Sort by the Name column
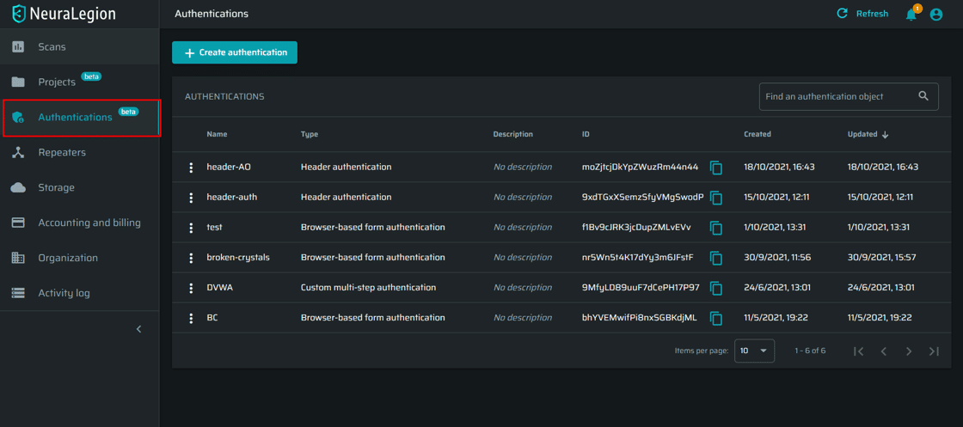This screenshot has width=963, height=427. (x=217, y=134)
